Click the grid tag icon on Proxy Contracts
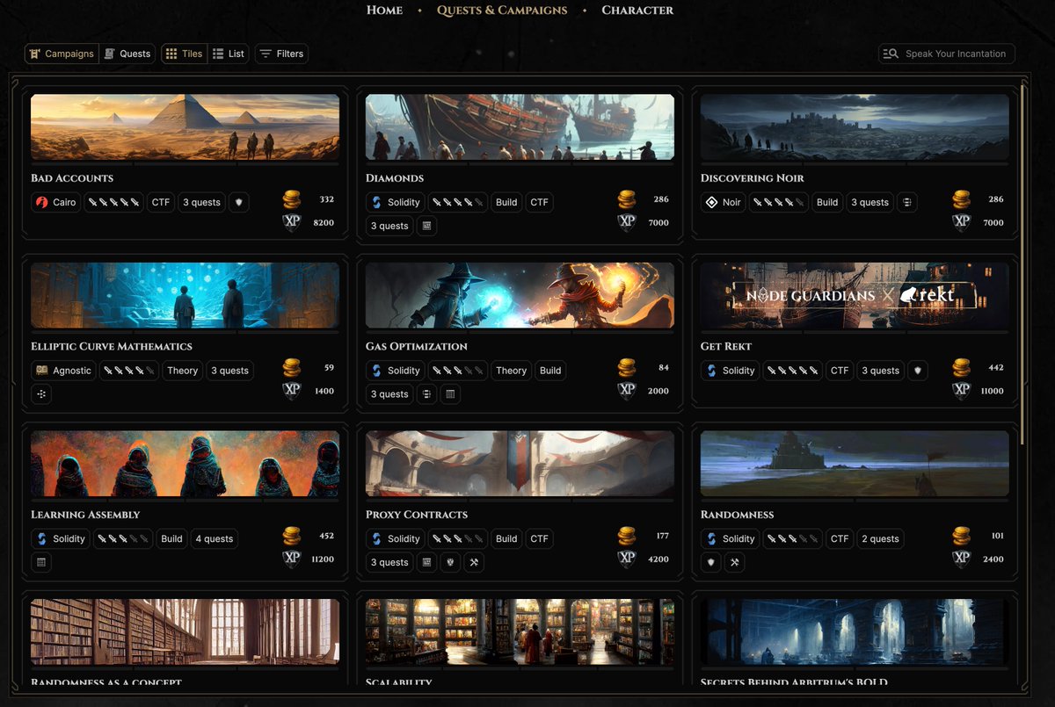Image resolution: width=1055 pixels, height=707 pixels. [x=426, y=562]
